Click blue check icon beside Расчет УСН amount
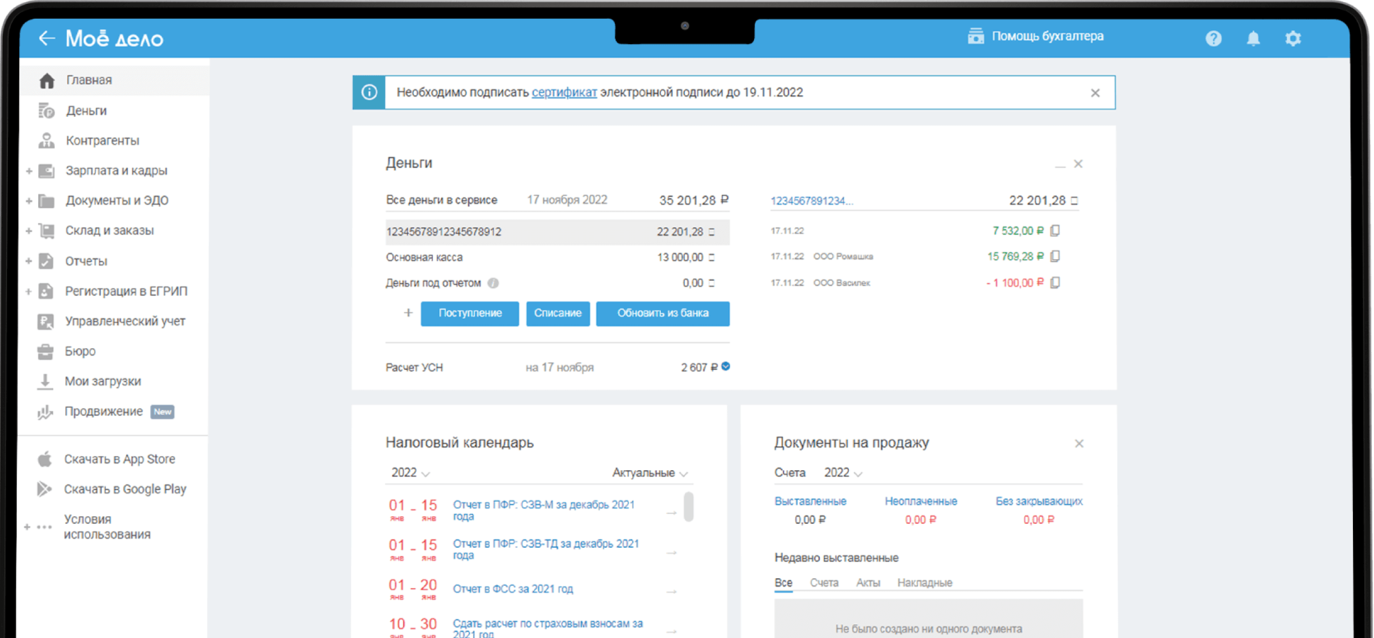 pos(726,366)
